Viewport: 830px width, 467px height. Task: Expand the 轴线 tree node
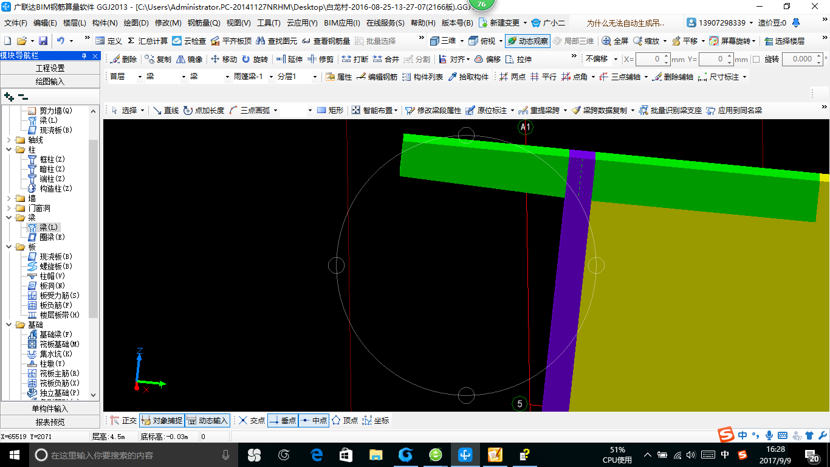9,140
